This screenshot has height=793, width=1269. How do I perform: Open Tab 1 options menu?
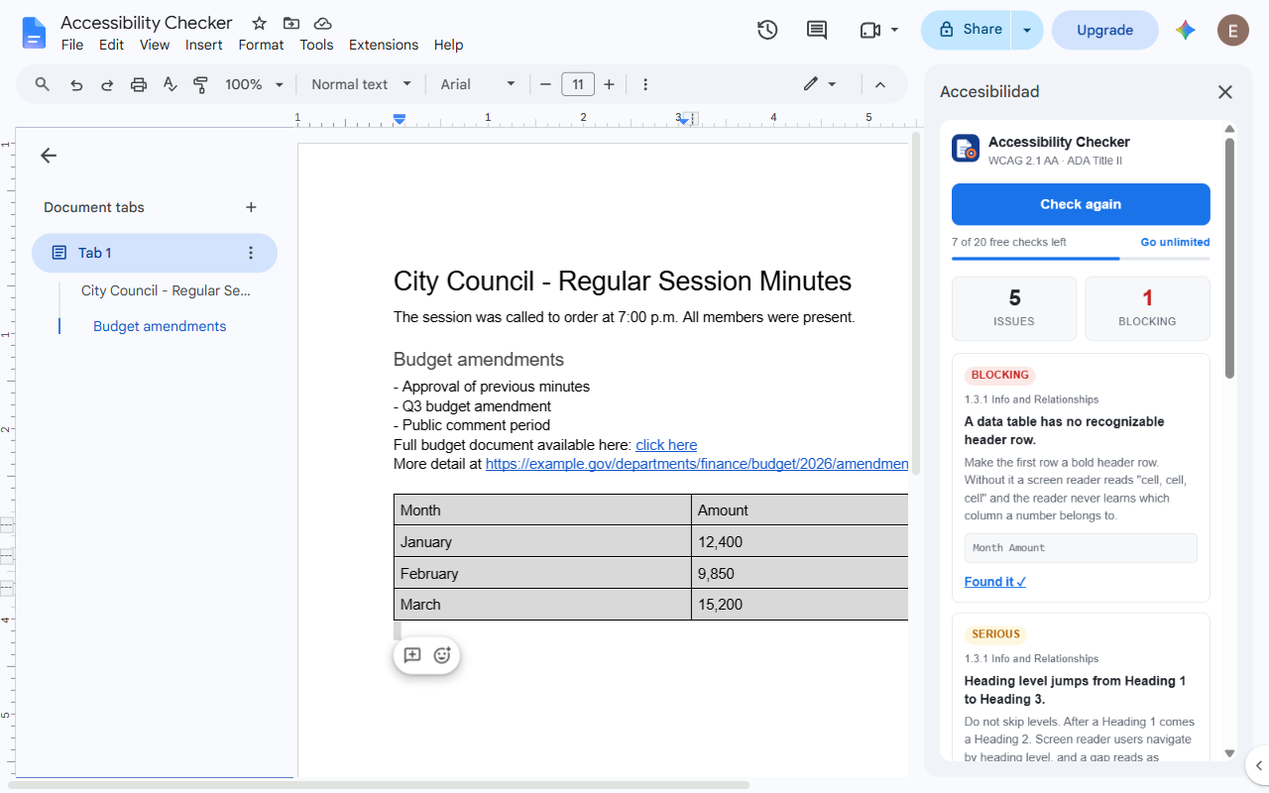251,253
